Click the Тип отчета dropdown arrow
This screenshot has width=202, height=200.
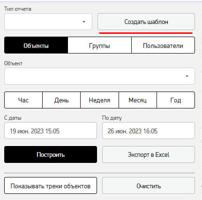click(x=84, y=22)
